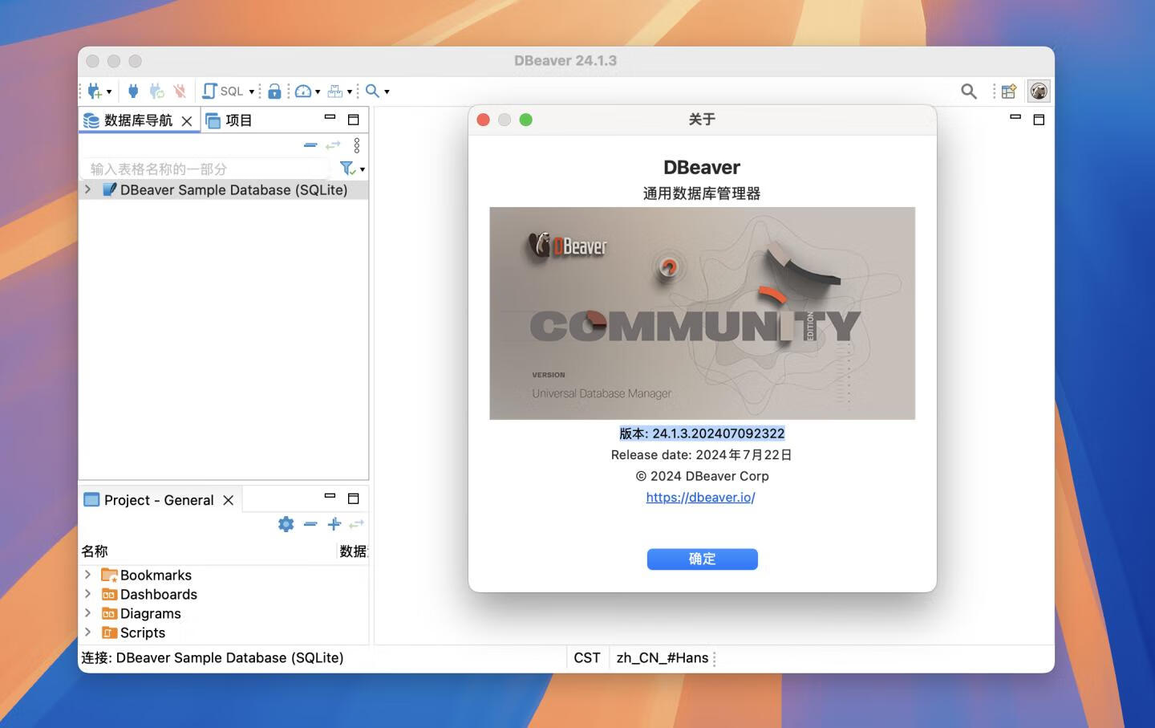Expand DBeaver Sample Database node
Screen dimensions: 1155x728
coord(88,189)
